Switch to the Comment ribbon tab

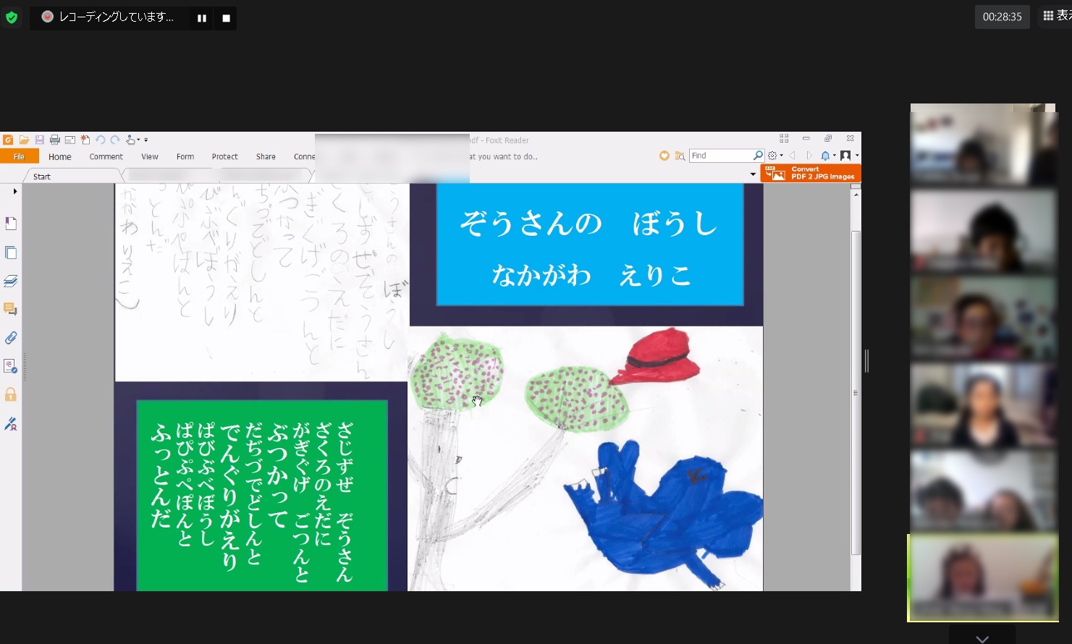(x=106, y=156)
